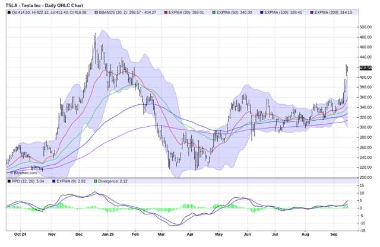Click the 'EXPMA (20): 359.01' label
This screenshot has width=380, height=247.
[186, 12]
